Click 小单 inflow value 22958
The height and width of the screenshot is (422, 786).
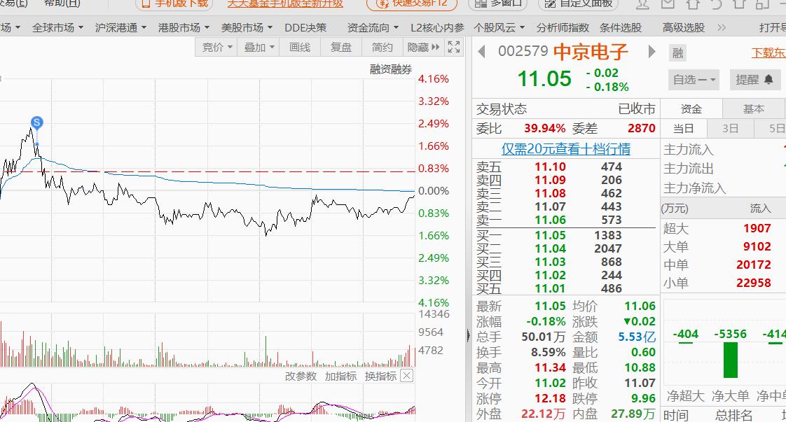753,283
